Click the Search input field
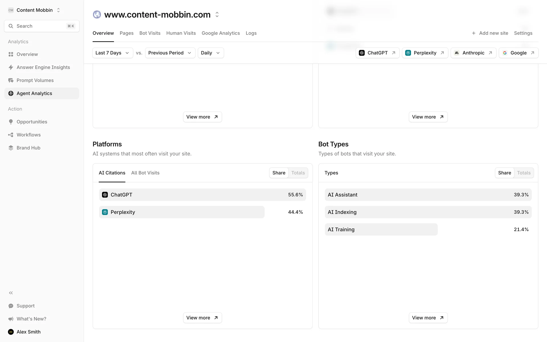 42,26
